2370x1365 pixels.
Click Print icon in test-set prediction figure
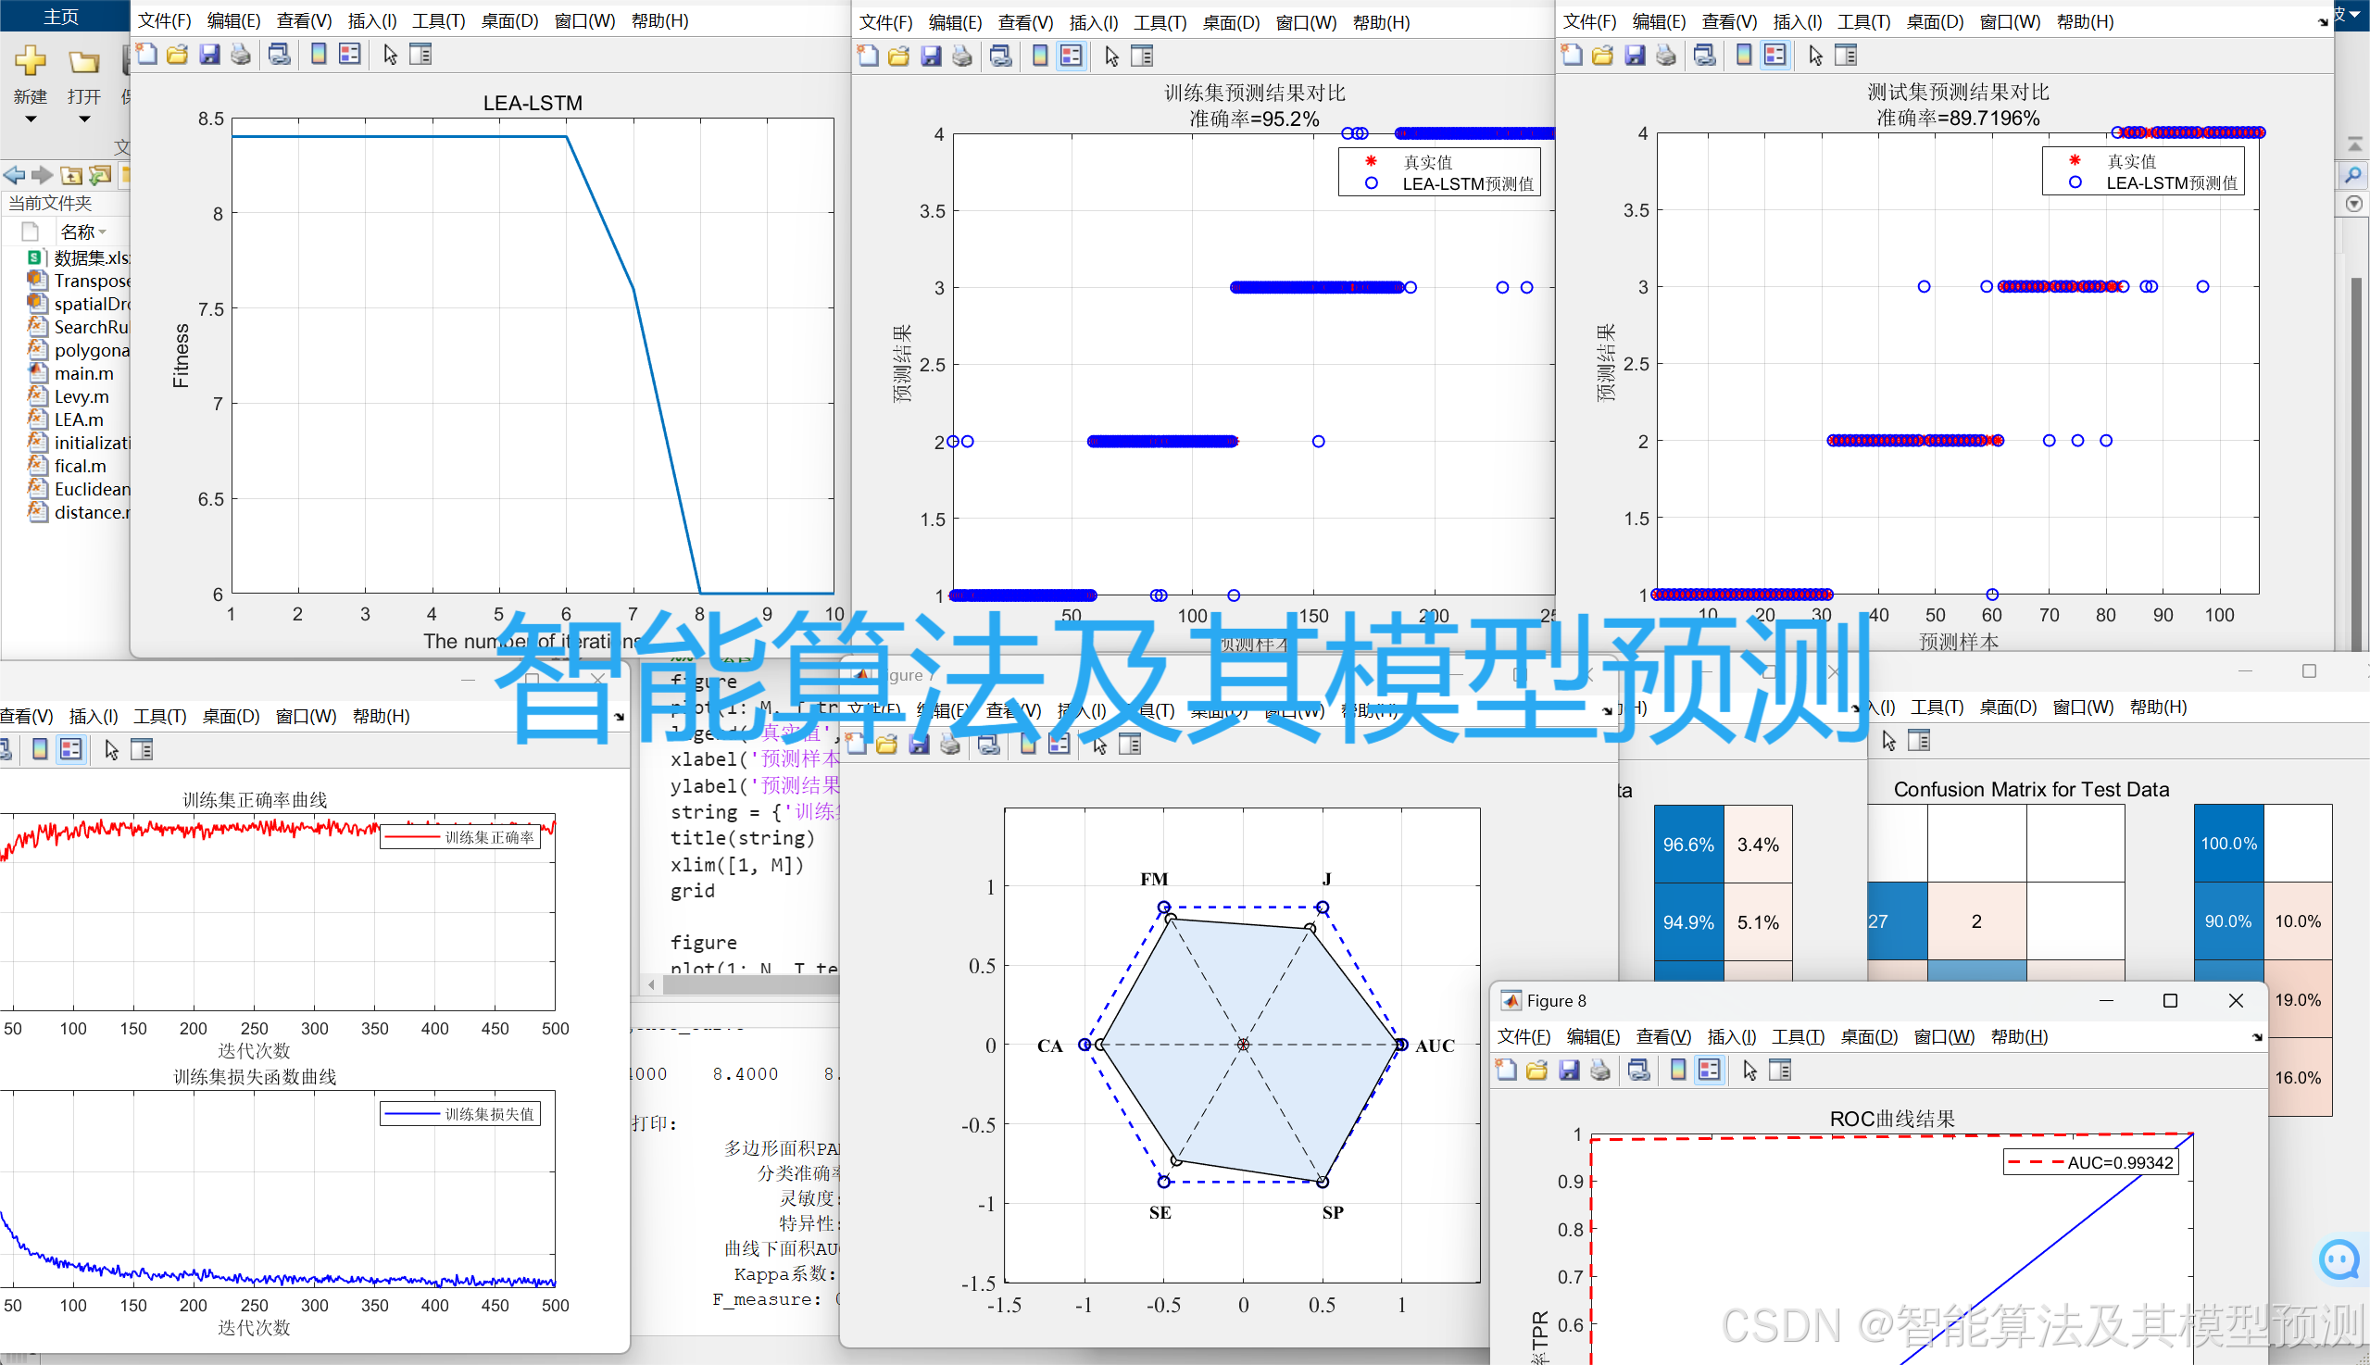tap(1665, 56)
